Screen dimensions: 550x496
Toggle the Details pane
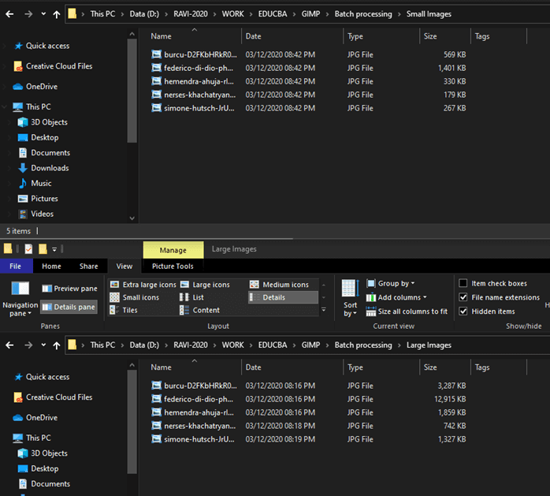click(69, 307)
